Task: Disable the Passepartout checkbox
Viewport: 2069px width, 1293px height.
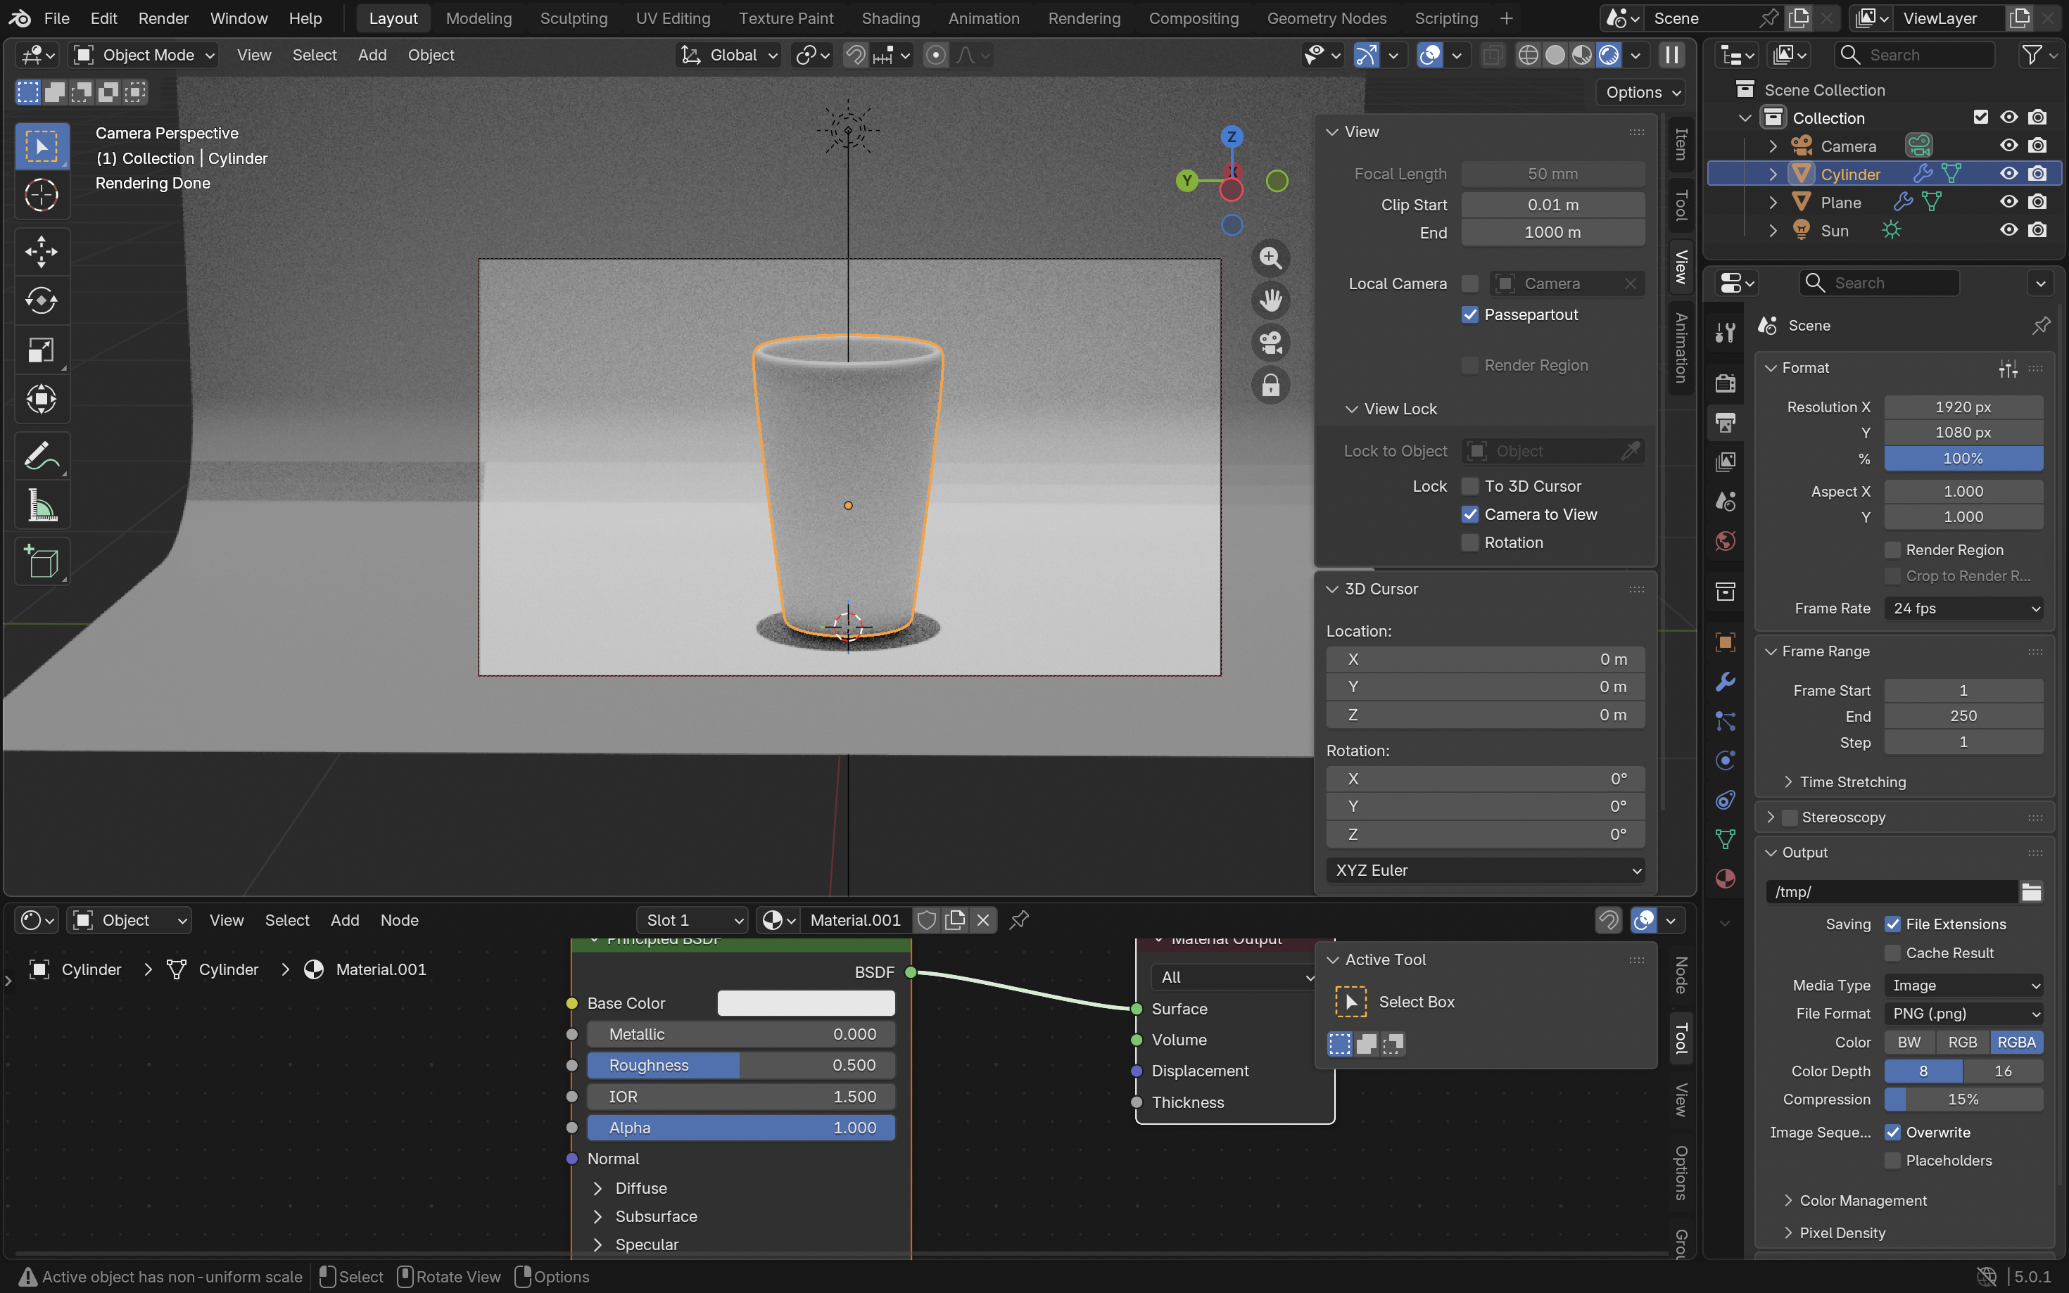Action: (1469, 314)
